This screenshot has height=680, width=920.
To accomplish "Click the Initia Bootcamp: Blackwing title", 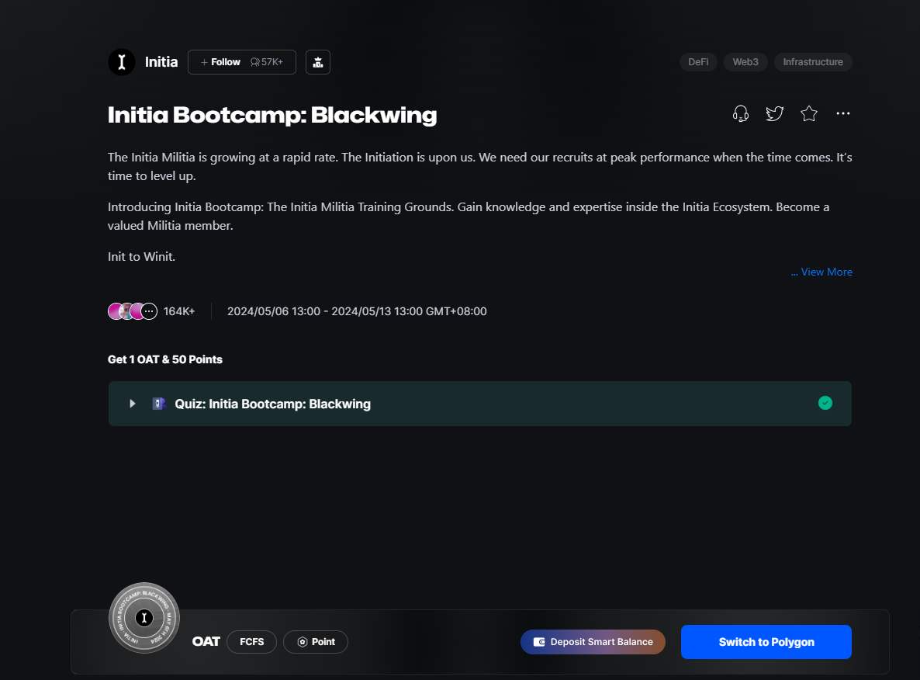I will click(272, 115).
